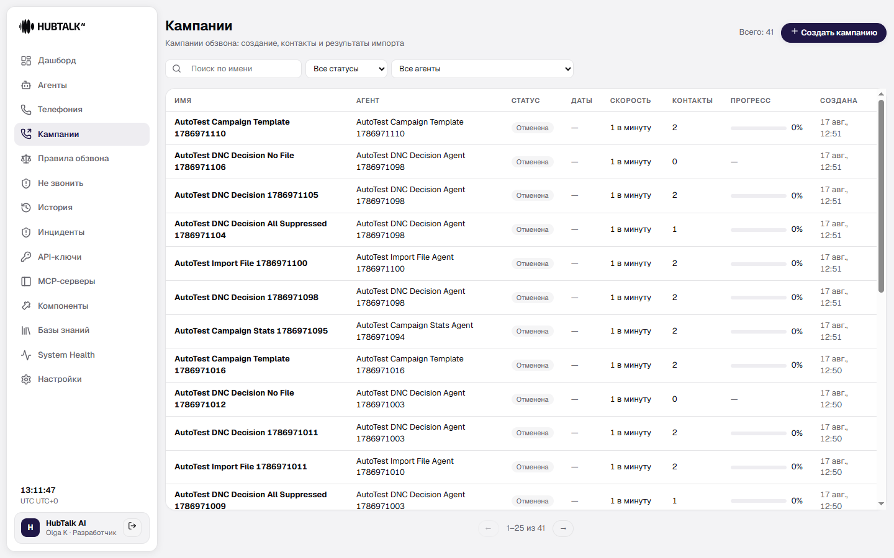The width and height of the screenshot is (894, 558).
Task: Click agent AutoTest Campaign Stats Agent 1786971094
Action: [x=415, y=331]
